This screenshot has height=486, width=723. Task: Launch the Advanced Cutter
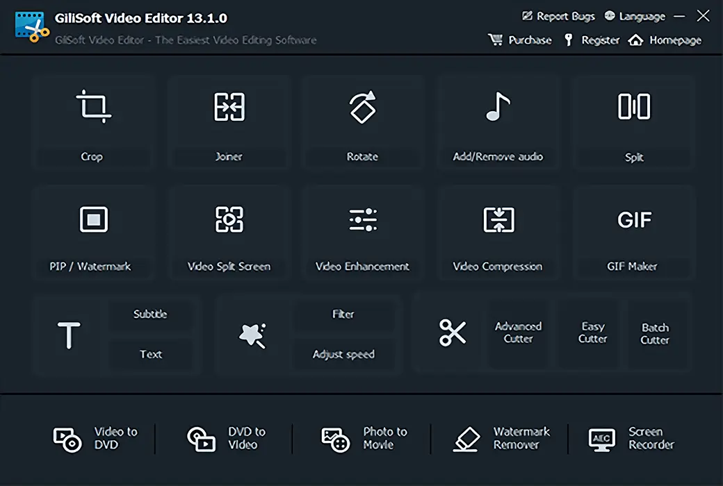519,333
